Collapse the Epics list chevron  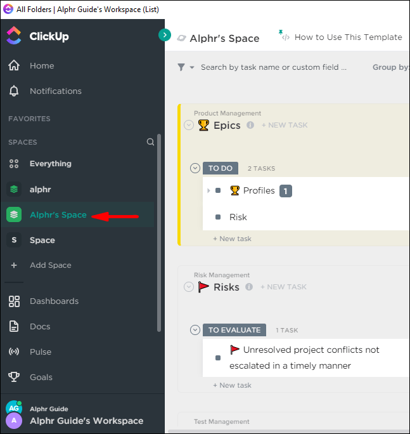pyautogui.click(x=189, y=125)
